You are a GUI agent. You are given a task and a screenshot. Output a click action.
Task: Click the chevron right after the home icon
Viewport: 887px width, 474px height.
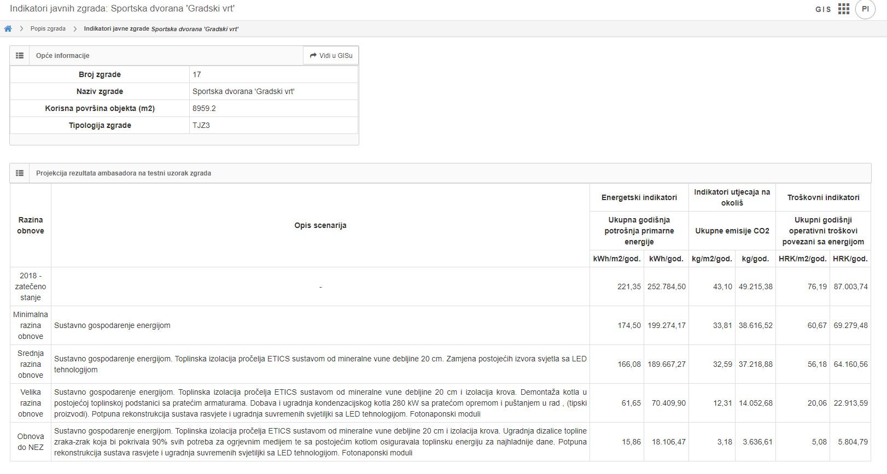click(x=21, y=28)
